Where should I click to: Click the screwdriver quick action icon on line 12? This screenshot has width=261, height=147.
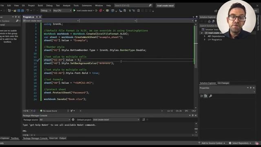(38, 60)
